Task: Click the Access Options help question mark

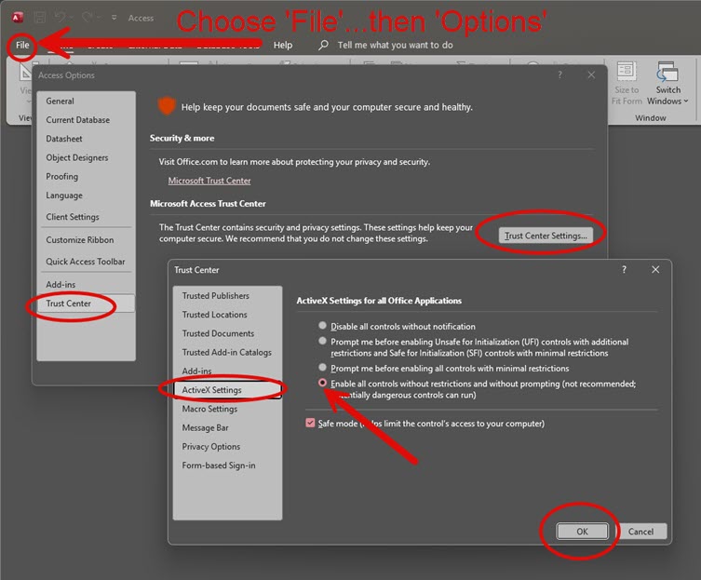Action: 559,74
